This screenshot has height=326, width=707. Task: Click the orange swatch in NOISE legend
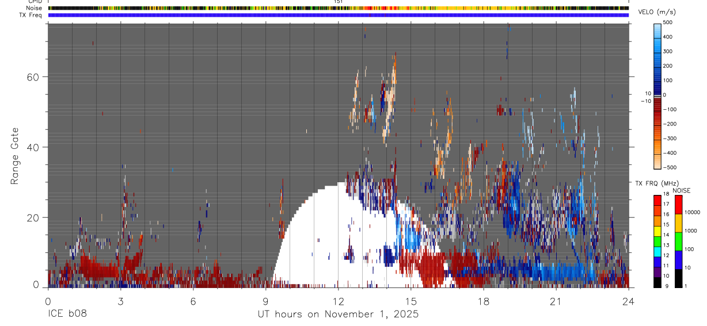678,223
